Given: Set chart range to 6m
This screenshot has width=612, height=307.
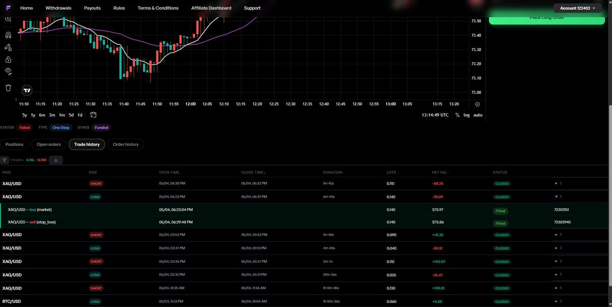Looking at the screenshot, I should (42, 115).
